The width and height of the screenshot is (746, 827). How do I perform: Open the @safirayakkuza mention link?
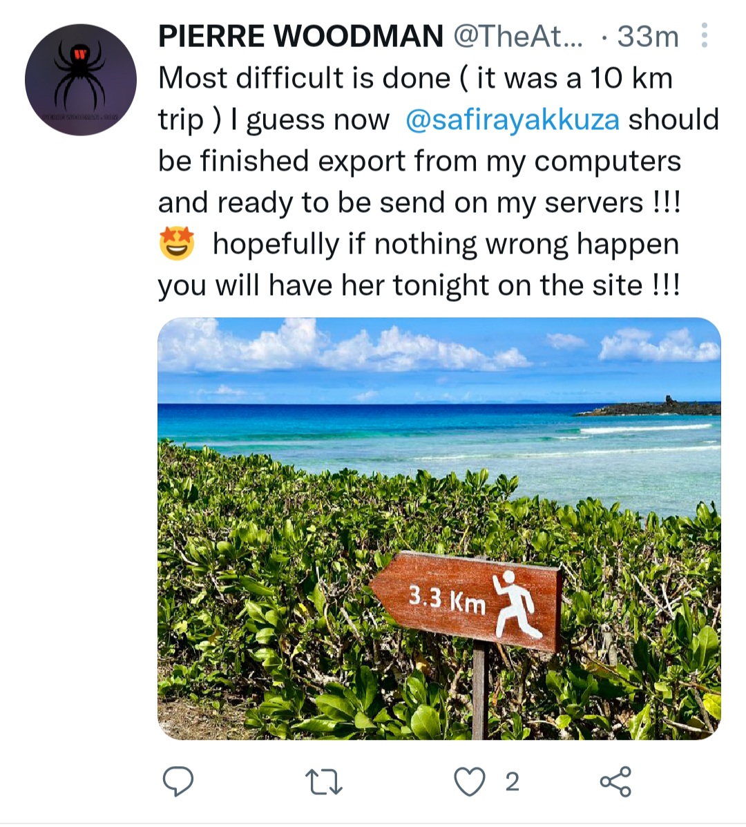(513, 120)
